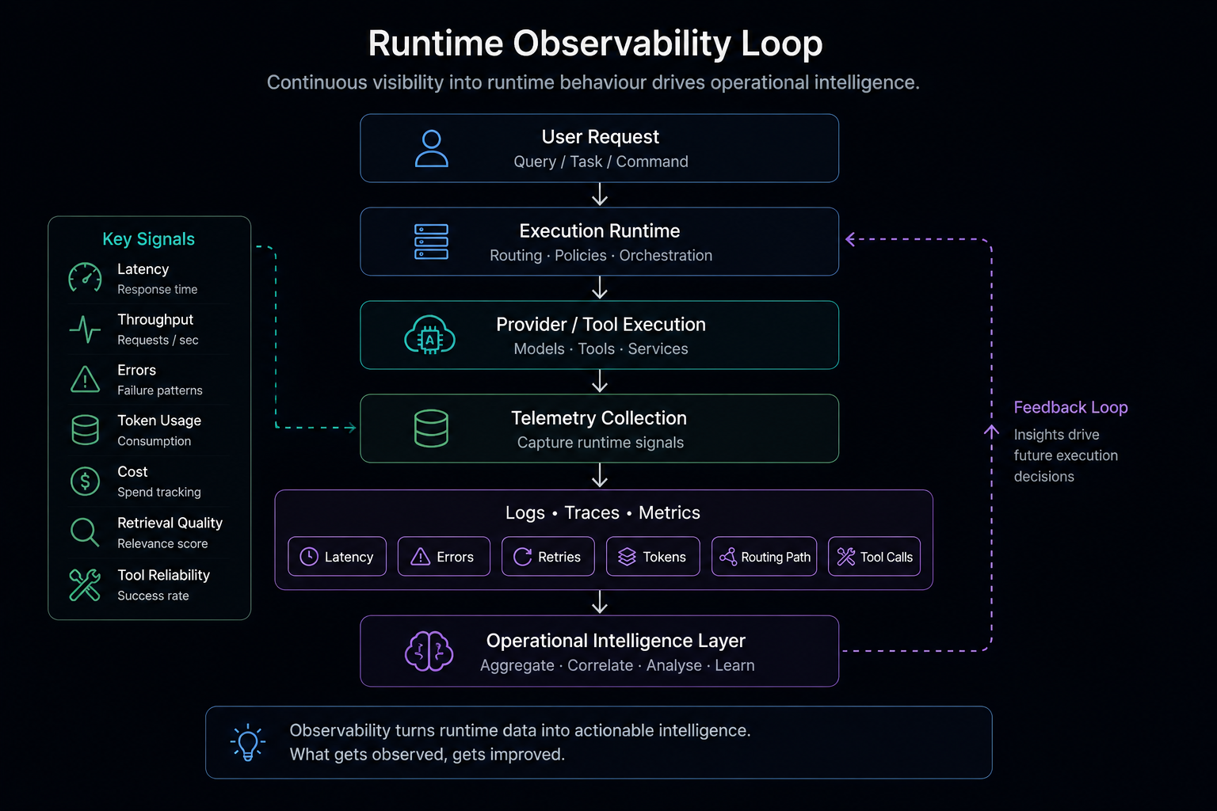Click the Logs • Traces • Metrics heading
1217x811 pixels.
[x=603, y=512]
